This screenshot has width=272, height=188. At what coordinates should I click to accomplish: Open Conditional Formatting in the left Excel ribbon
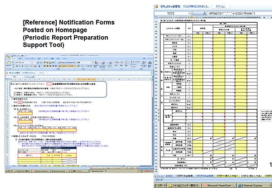[x=96, y=64]
